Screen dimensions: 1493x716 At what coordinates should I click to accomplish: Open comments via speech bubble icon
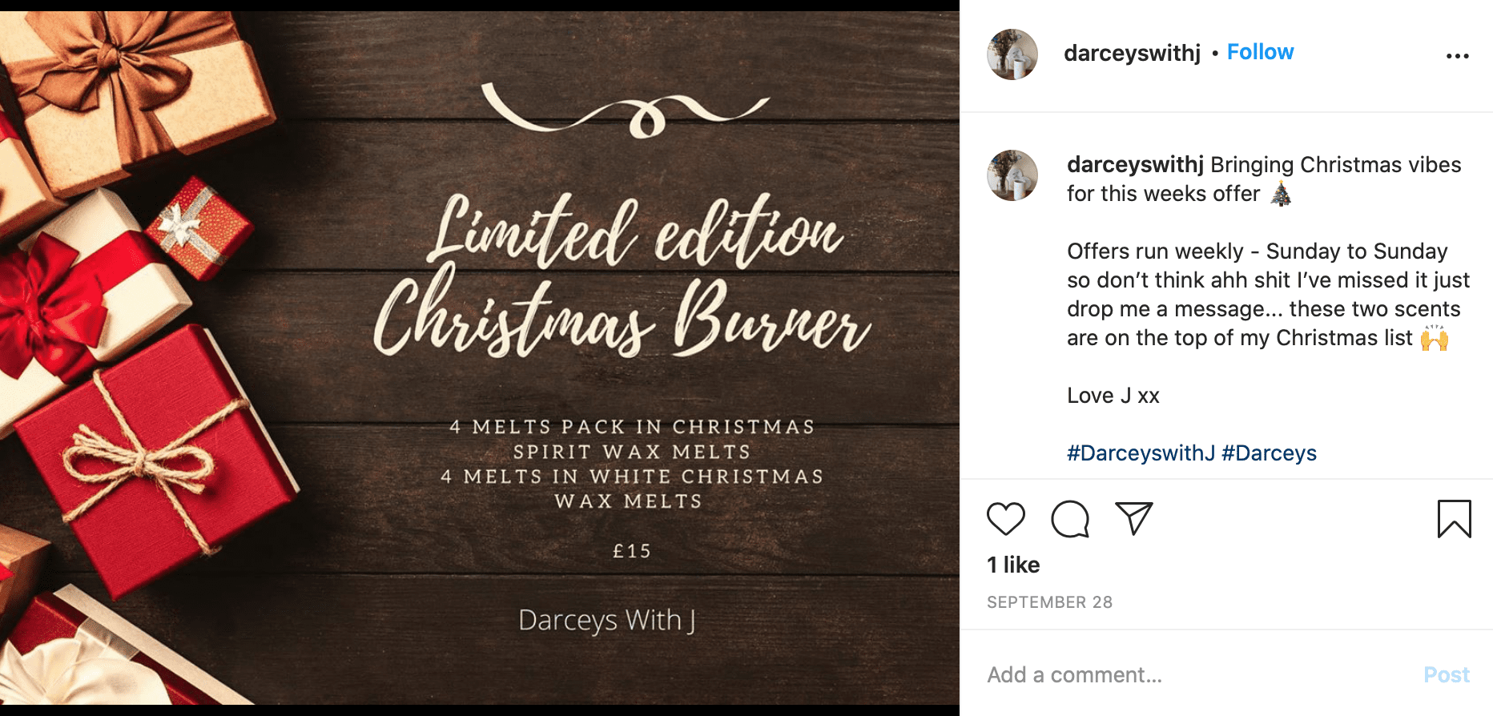1070,518
